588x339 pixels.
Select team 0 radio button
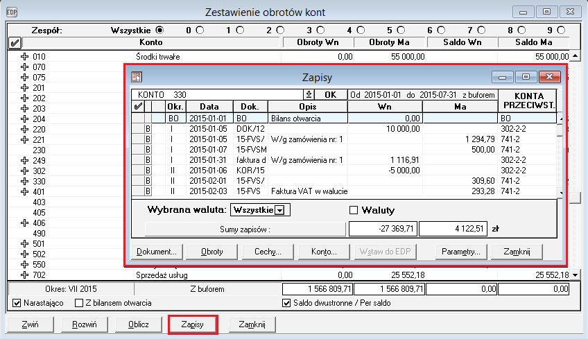pyautogui.click(x=200, y=30)
